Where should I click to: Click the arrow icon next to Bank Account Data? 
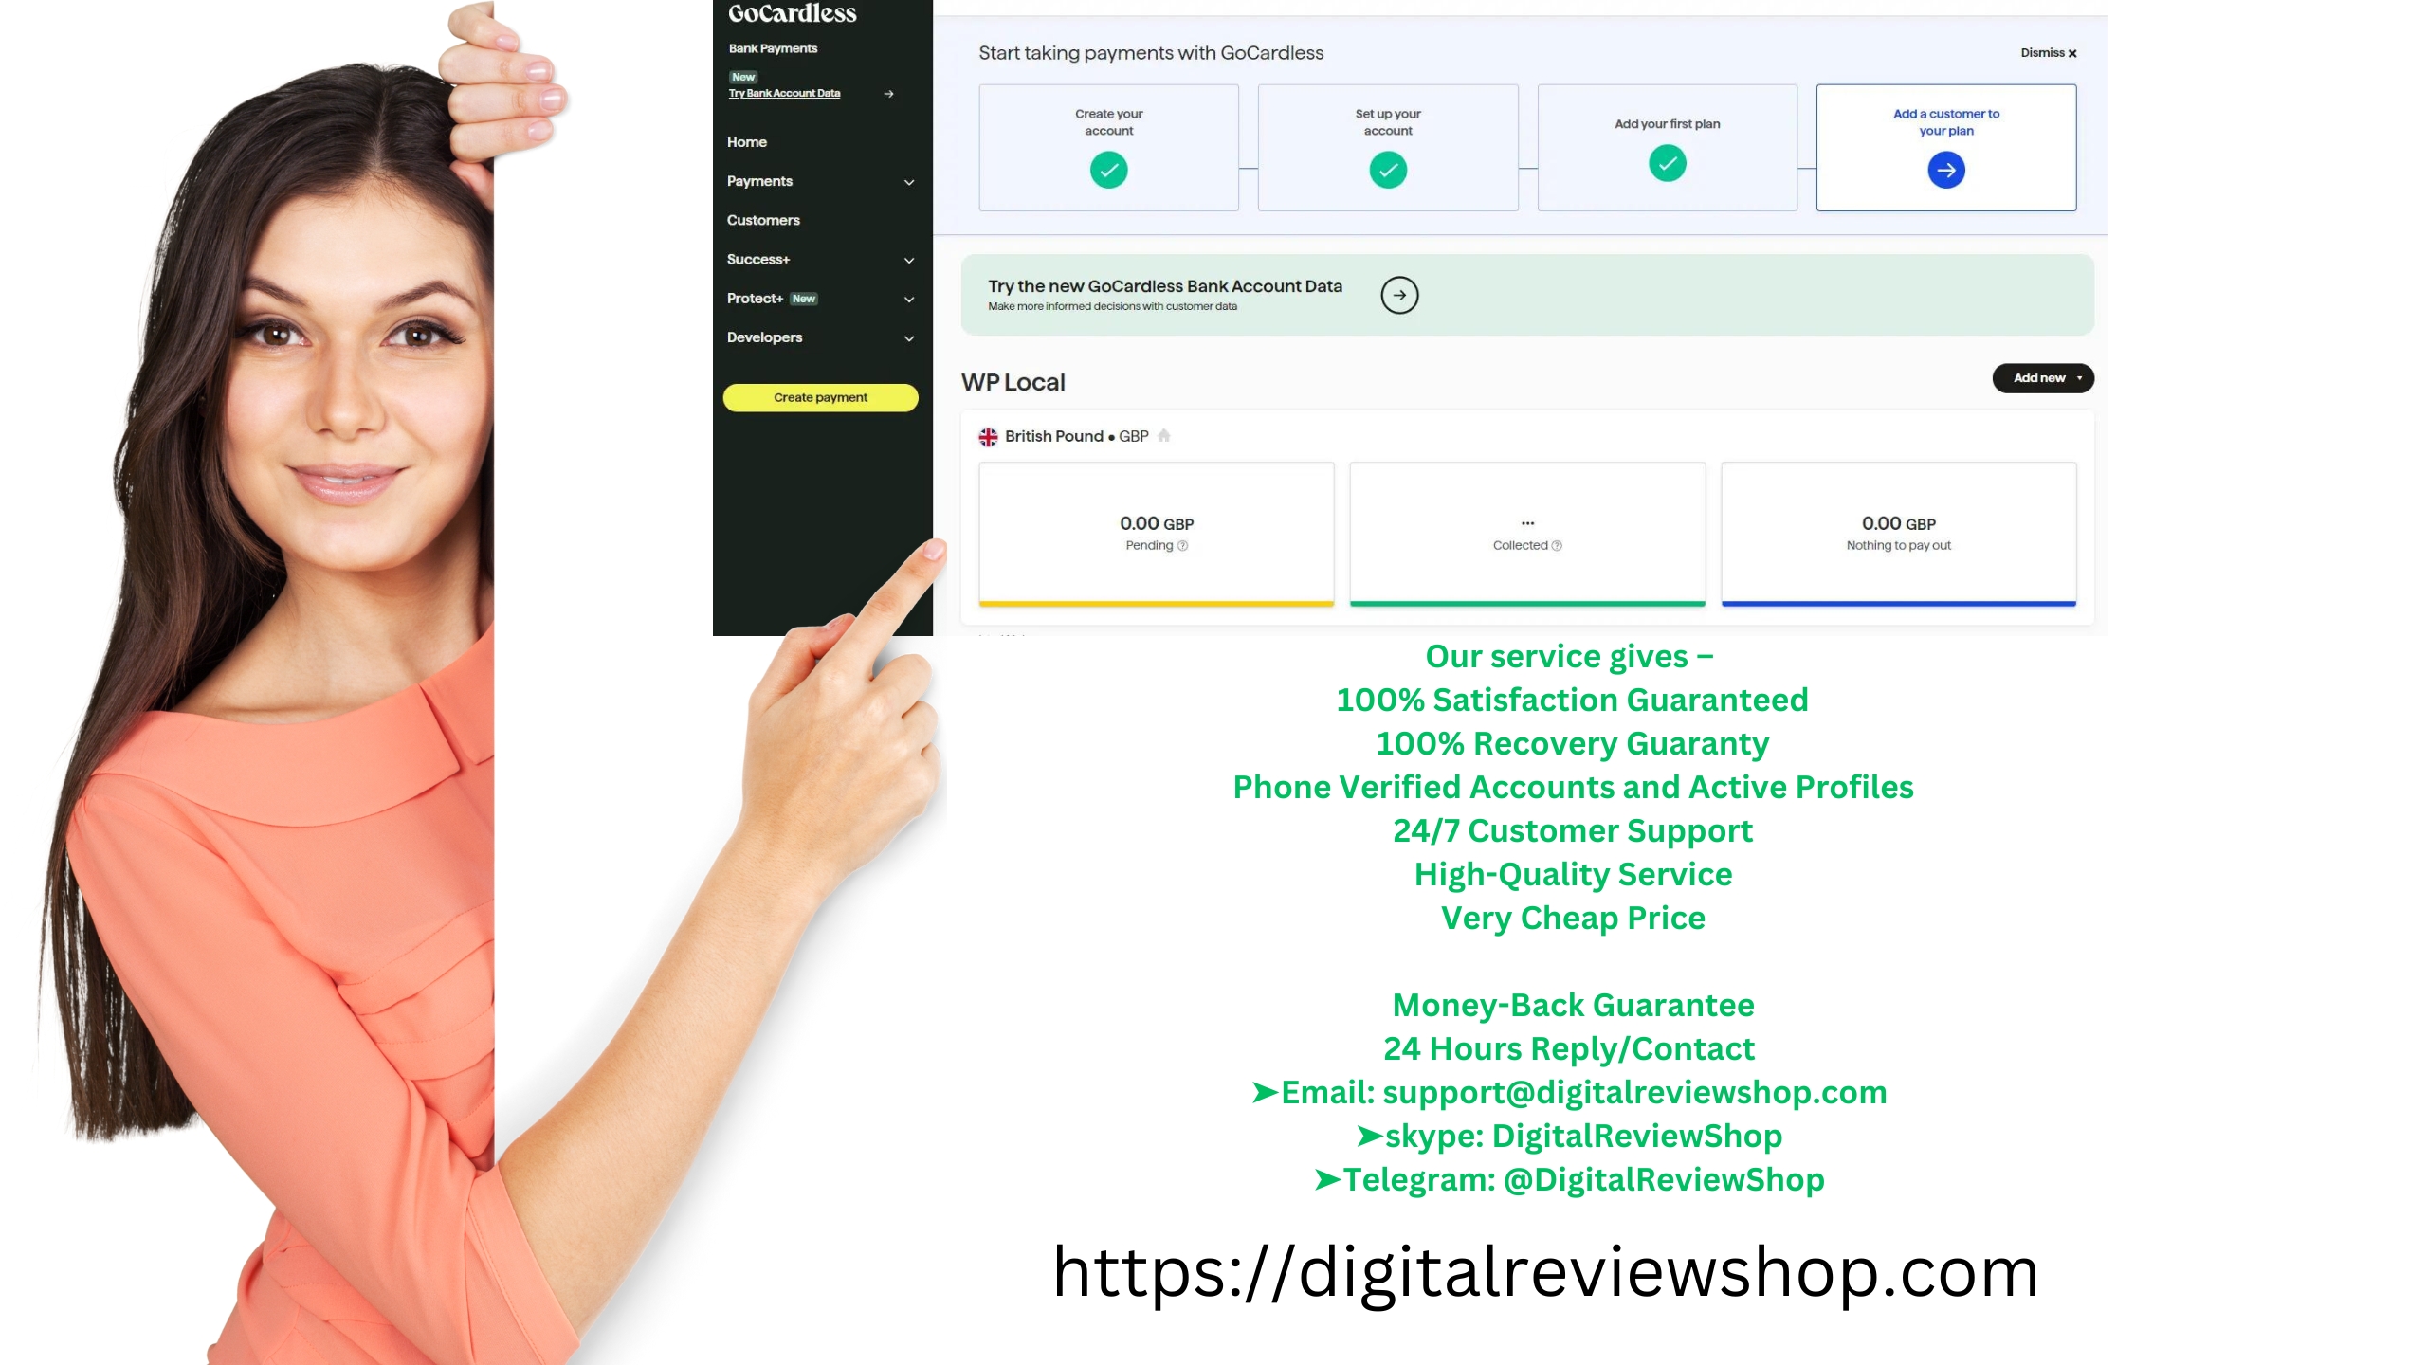point(1398,293)
